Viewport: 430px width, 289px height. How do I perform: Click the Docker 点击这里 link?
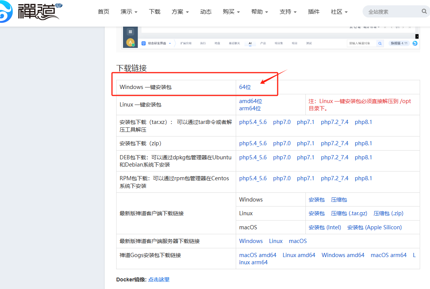point(159,280)
